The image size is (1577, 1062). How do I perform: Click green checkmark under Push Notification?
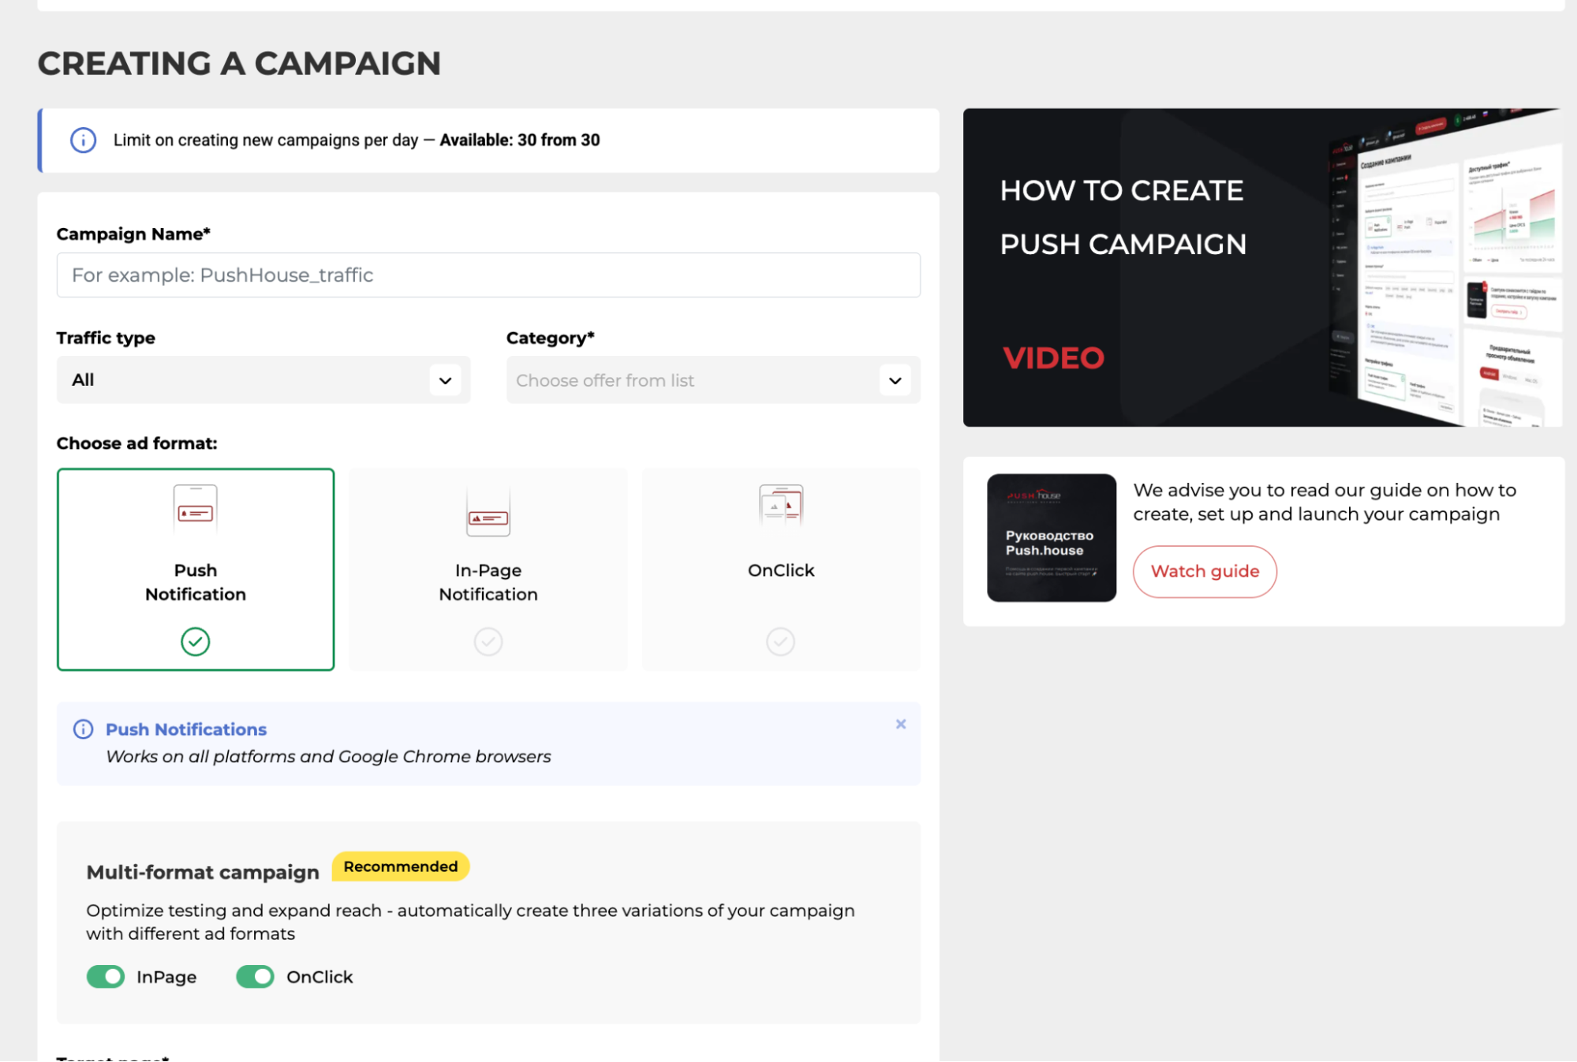coord(195,641)
